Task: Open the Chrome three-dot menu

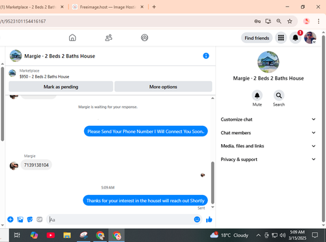Action: pyautogui.click(x=318, y=22)
